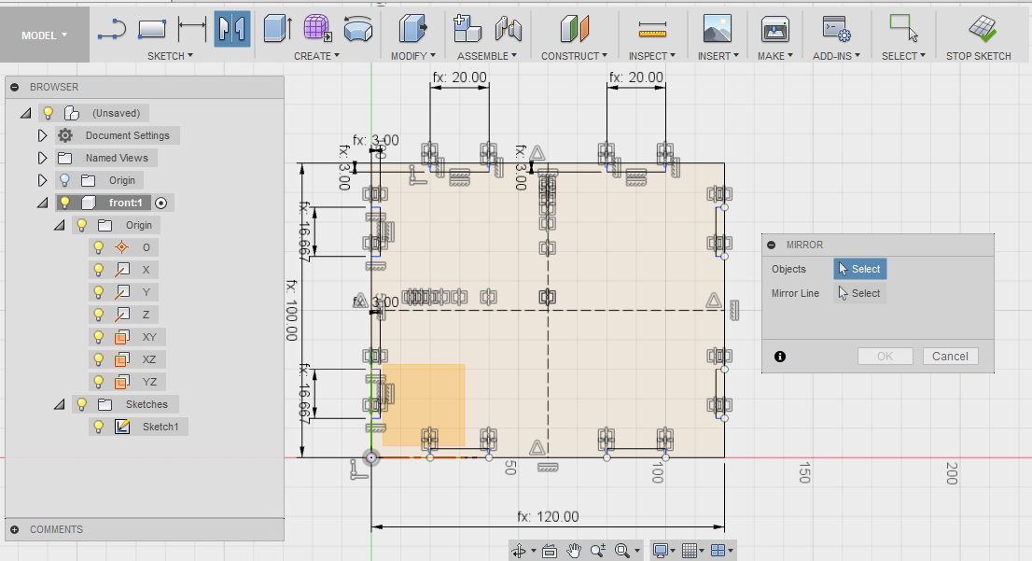Select the New Component assemble icon
This screenshot has height=561, width=1032.
pyautogui.click(x=467, y=30)
